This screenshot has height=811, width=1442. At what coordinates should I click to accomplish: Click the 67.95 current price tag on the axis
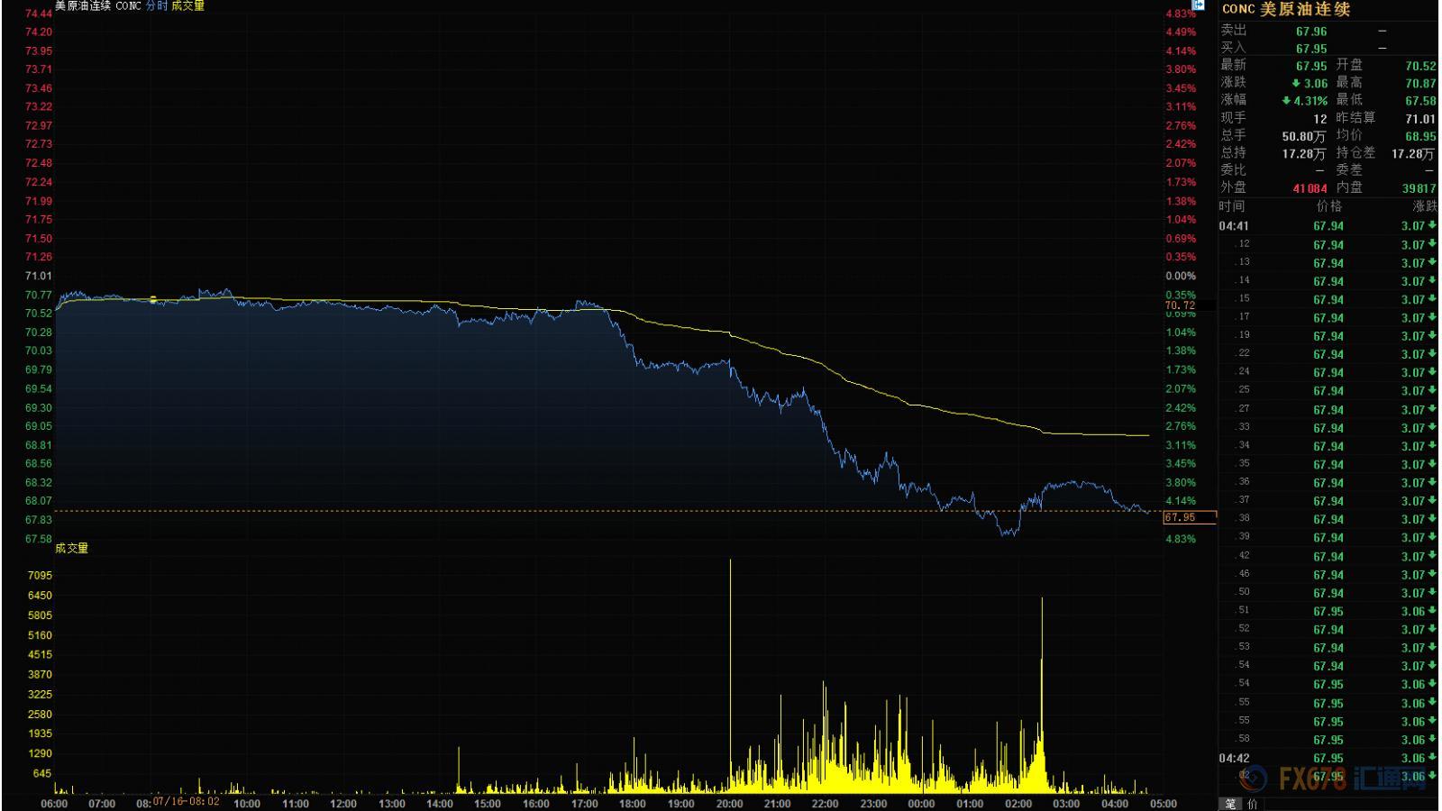click(1190, 517)
